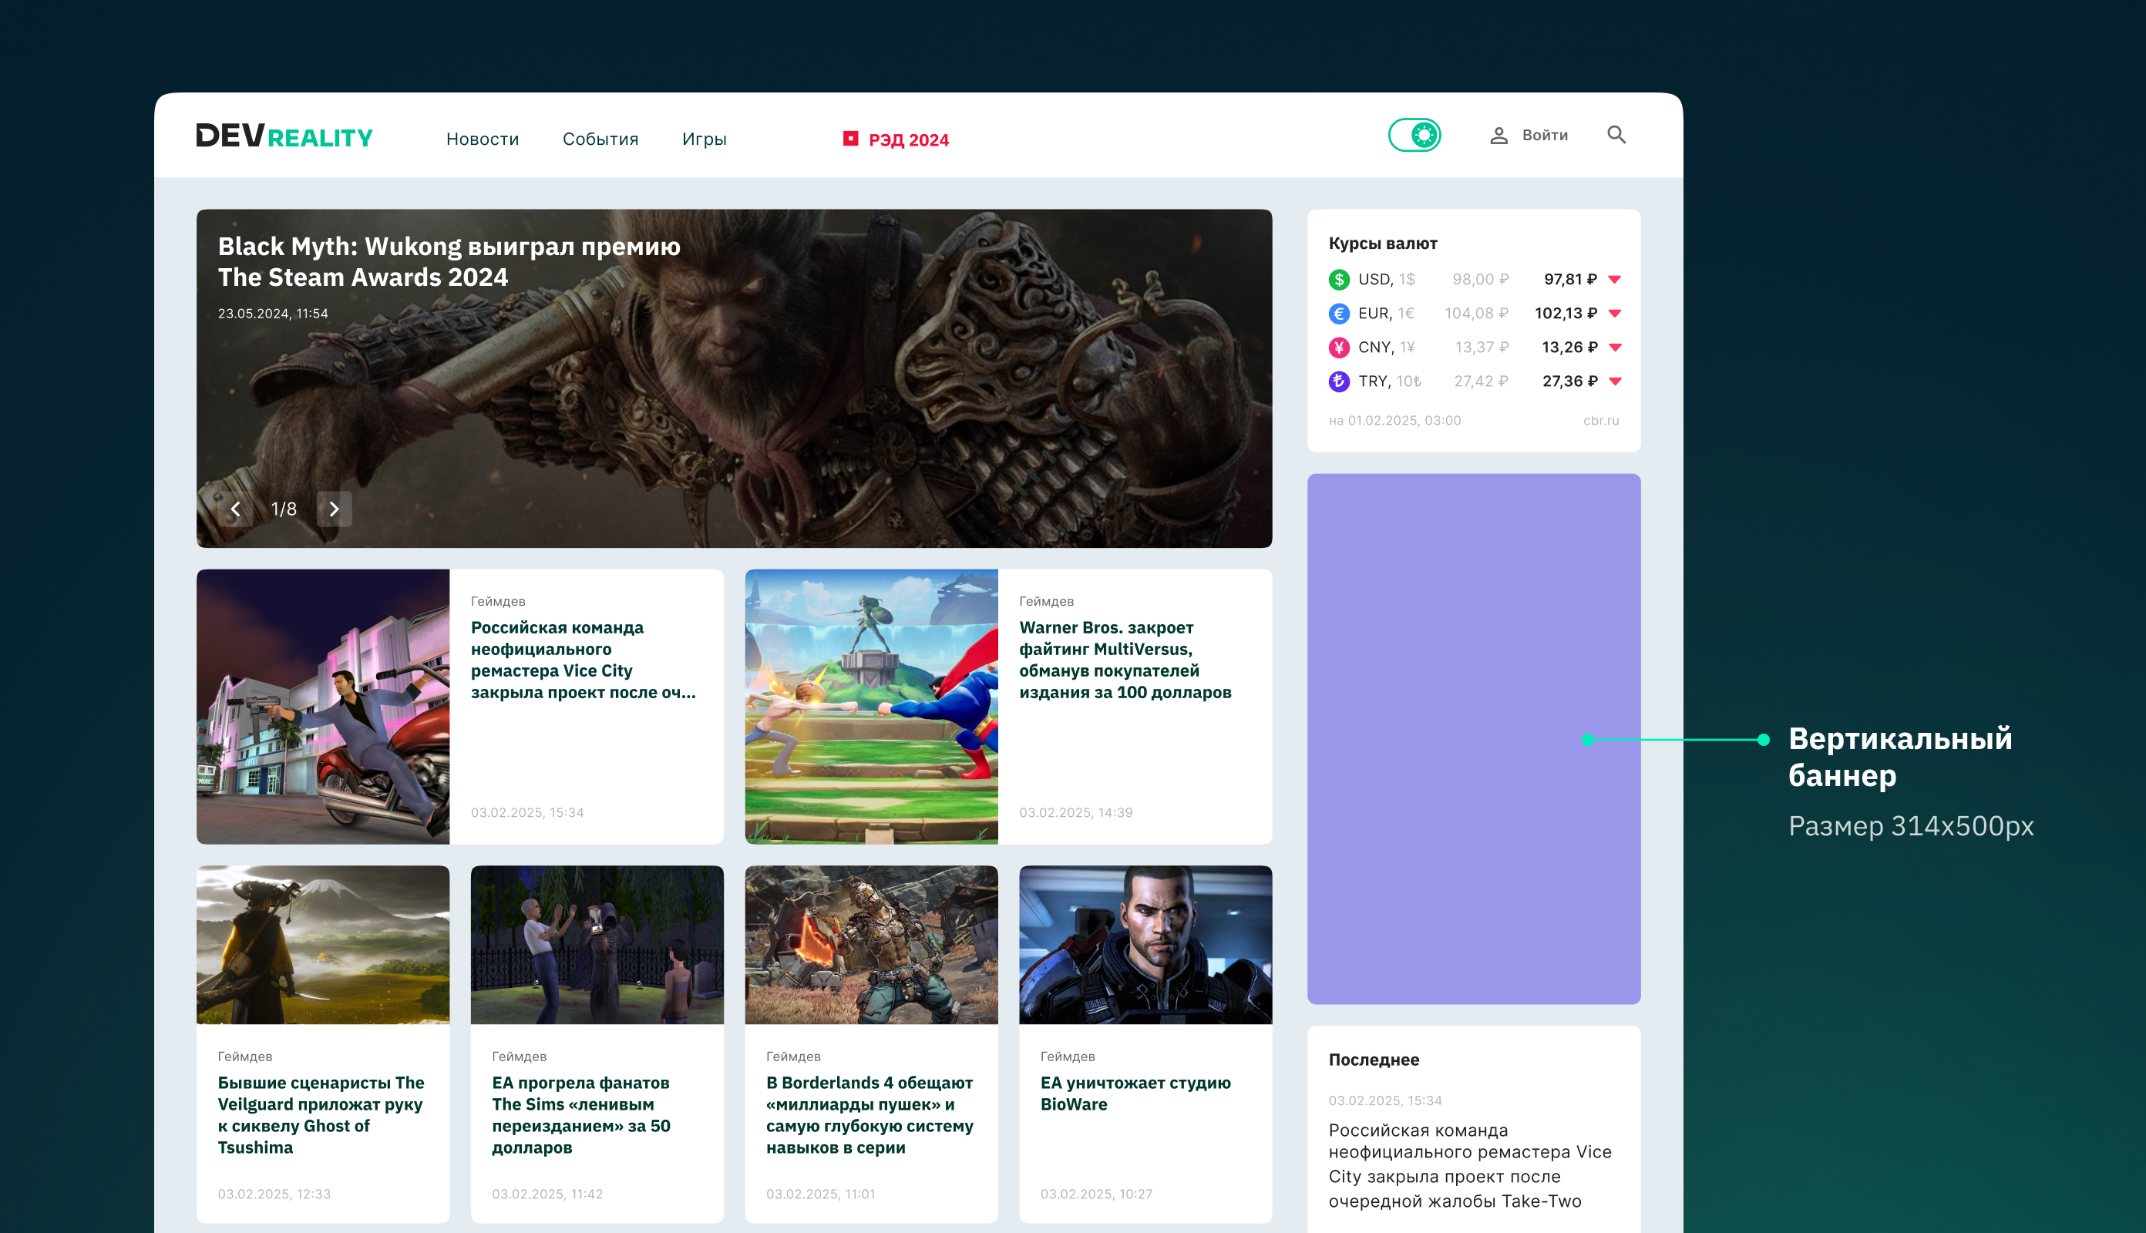Click the red РЭД 2024 square icon
Screen dimensions: 2146x1233
850,138
